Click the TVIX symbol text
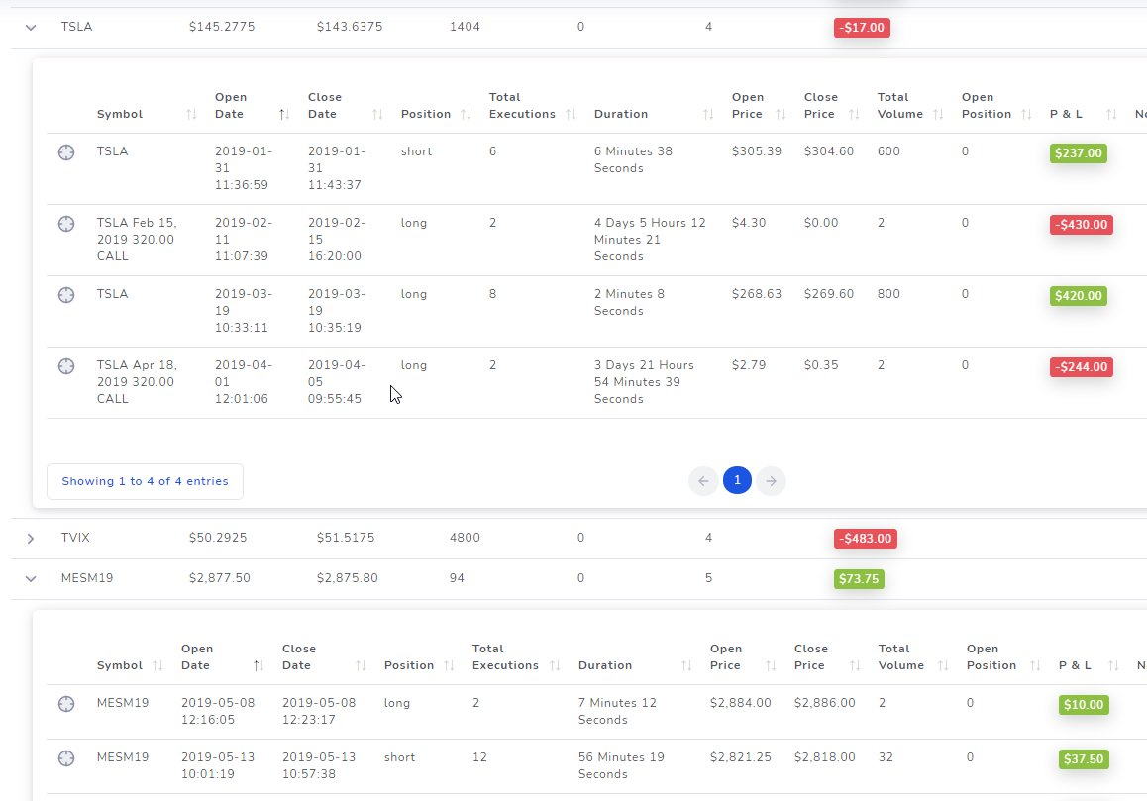 (75, 538)
